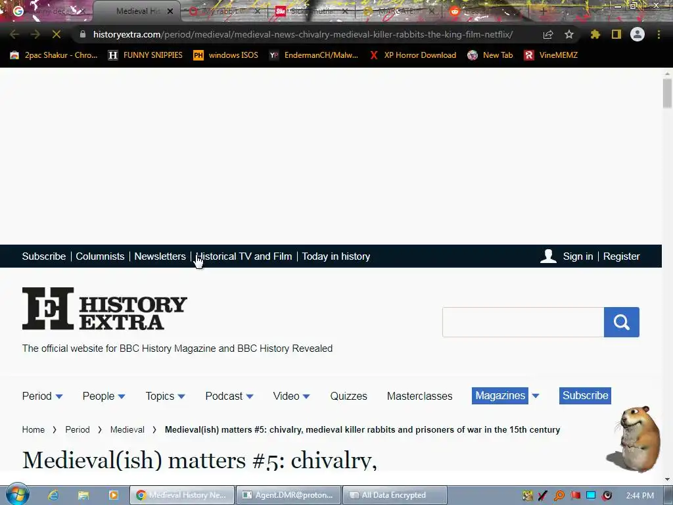673x505 pixels.
Task: Open the Columnists link
Action: (100, 256)
